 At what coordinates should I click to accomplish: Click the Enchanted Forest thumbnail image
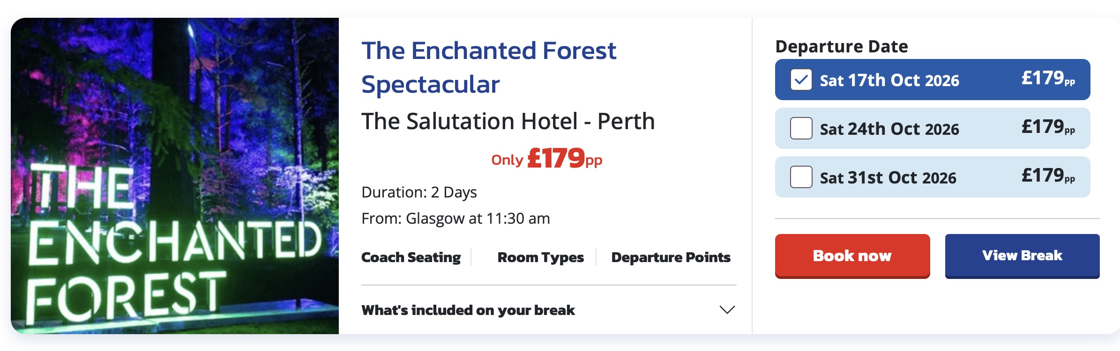[175, 176]
